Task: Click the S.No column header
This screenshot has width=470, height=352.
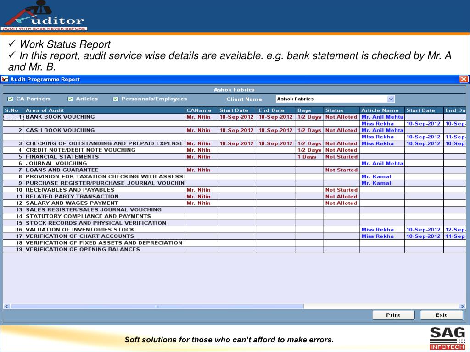Action: (x=13, y=110)
